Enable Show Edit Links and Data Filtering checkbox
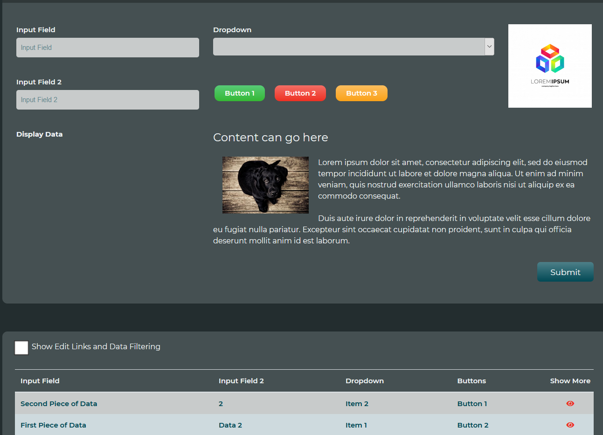Viewport: 603px width, 435px height. click(21, 348)
